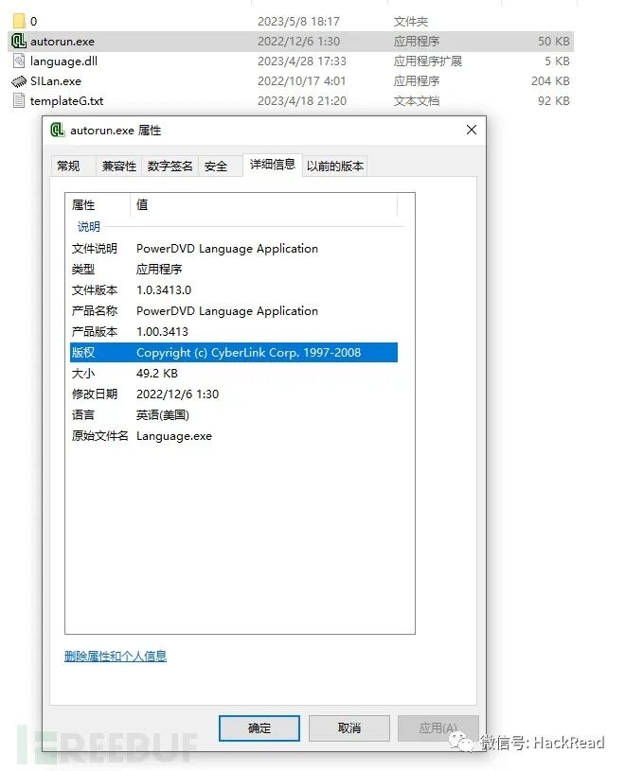Click the 确定 button
The image size is (625, 771).
[x=259, y=728]
